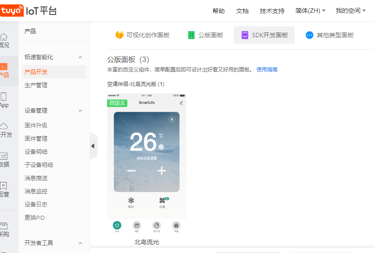
Task: Click the purple SDK icon
Action: pyautogui.click(x=245, y=35)
